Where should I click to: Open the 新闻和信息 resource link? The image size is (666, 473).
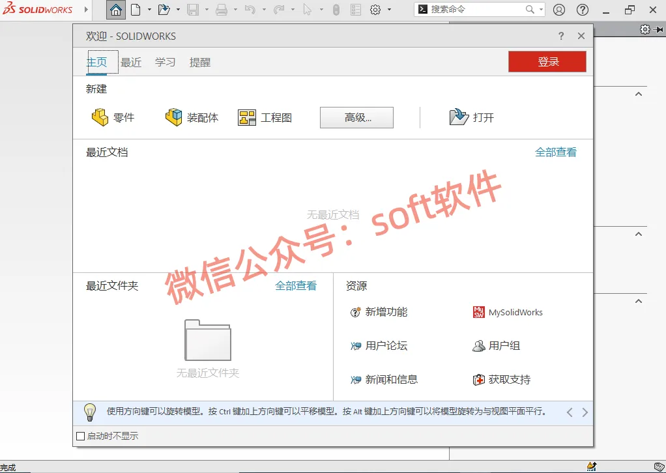[x=384, y=379]
